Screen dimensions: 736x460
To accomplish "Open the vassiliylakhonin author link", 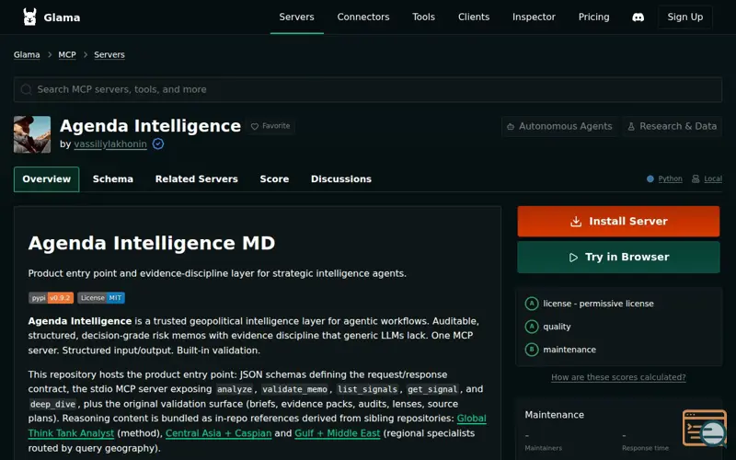I will tap(110, 144).
